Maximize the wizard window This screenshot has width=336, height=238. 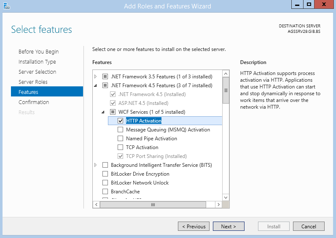(x=309, y=5)
